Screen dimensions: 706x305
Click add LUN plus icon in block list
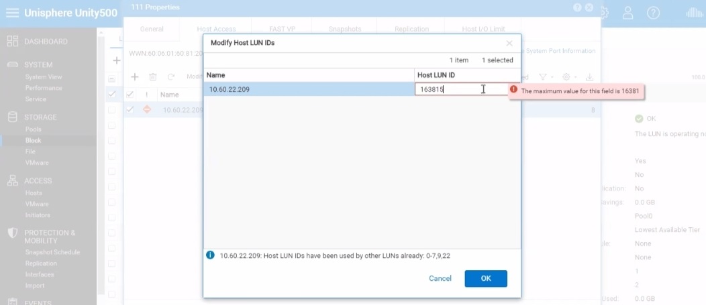116,60
